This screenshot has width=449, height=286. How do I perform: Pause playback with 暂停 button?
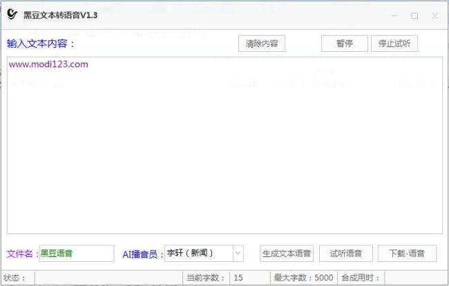(345, 44)
